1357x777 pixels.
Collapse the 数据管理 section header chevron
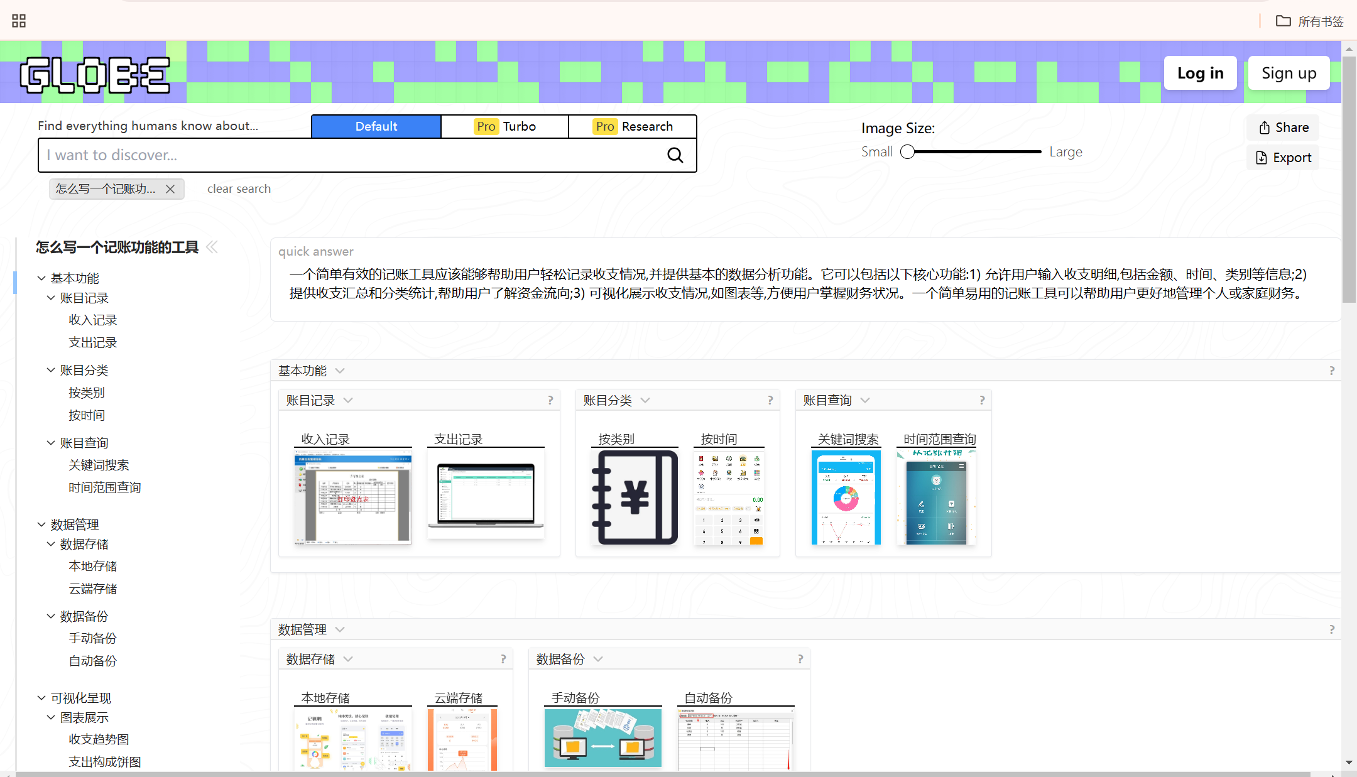click(x=340, y=629)
